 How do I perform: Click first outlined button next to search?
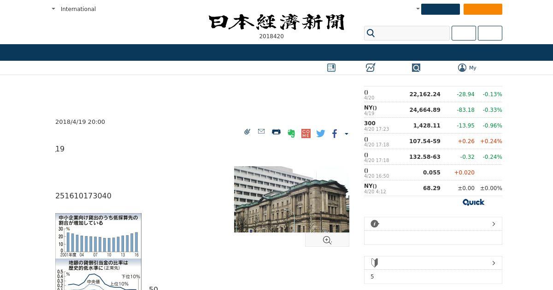[464, 33]
